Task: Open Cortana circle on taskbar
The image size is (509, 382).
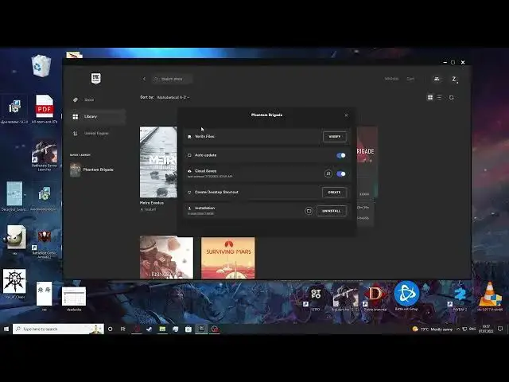Action: point(110,329)
